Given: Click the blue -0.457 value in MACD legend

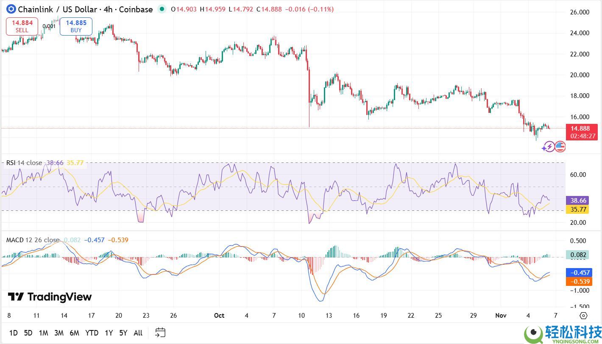Looking at the screenshot, I should point(94,240).
